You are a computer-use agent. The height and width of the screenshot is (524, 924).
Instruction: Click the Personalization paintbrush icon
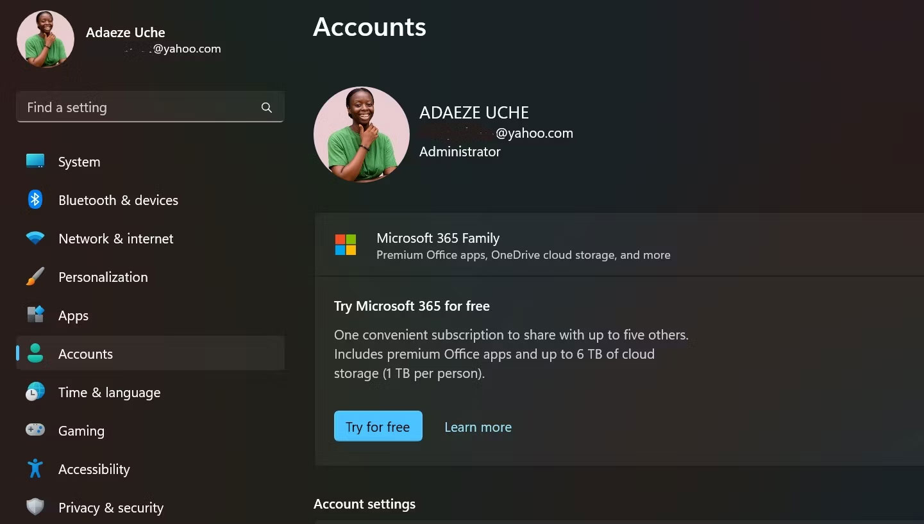(34, 277)
